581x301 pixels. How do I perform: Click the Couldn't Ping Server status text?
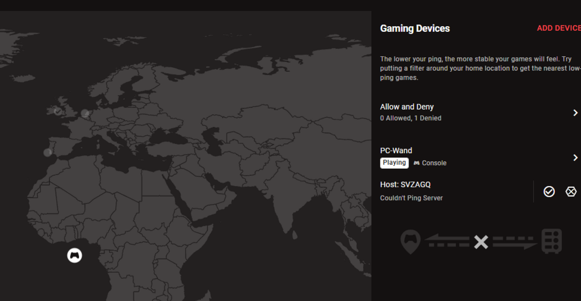(x=411, y=198)
